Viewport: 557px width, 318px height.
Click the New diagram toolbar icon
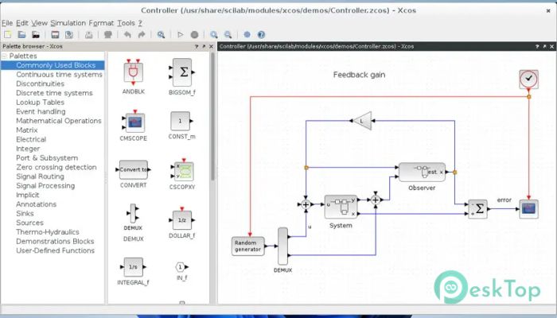pyautogui.click(x=8, y=34)
